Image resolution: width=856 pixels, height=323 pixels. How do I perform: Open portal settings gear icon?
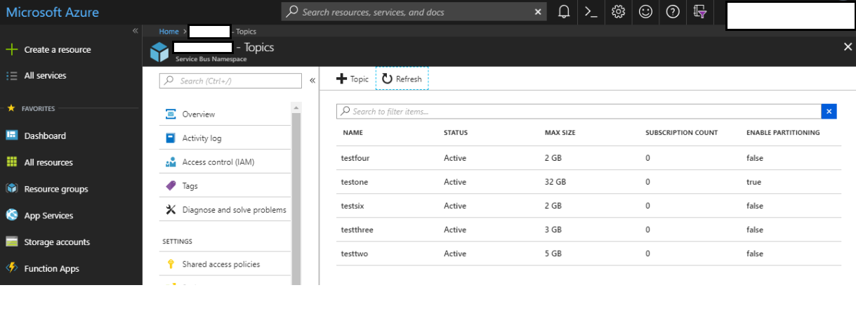click(x=619, y=12)
